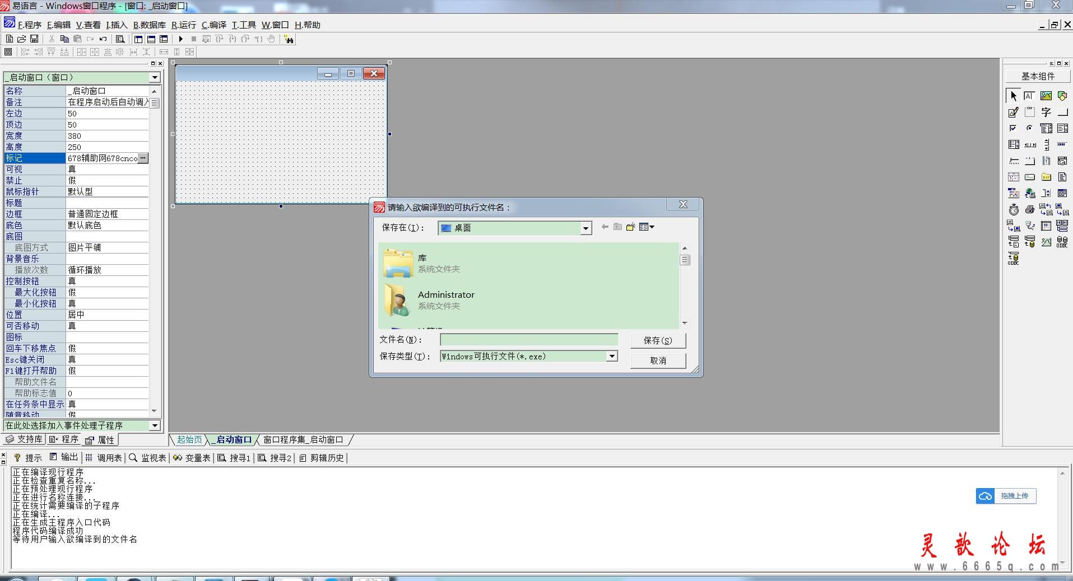This screenshot has width=1073, height=581.
Task: Select the Administrator folder in file list
Action: pyautogui.click(x=429, y=300)
